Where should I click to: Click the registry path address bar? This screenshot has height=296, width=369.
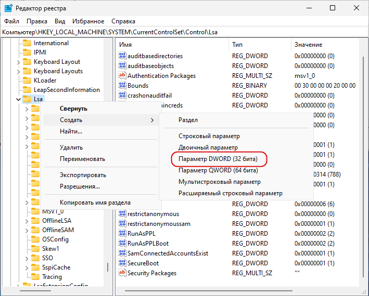coord(184,32)
